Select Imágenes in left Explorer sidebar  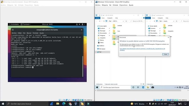click(102, 35)
